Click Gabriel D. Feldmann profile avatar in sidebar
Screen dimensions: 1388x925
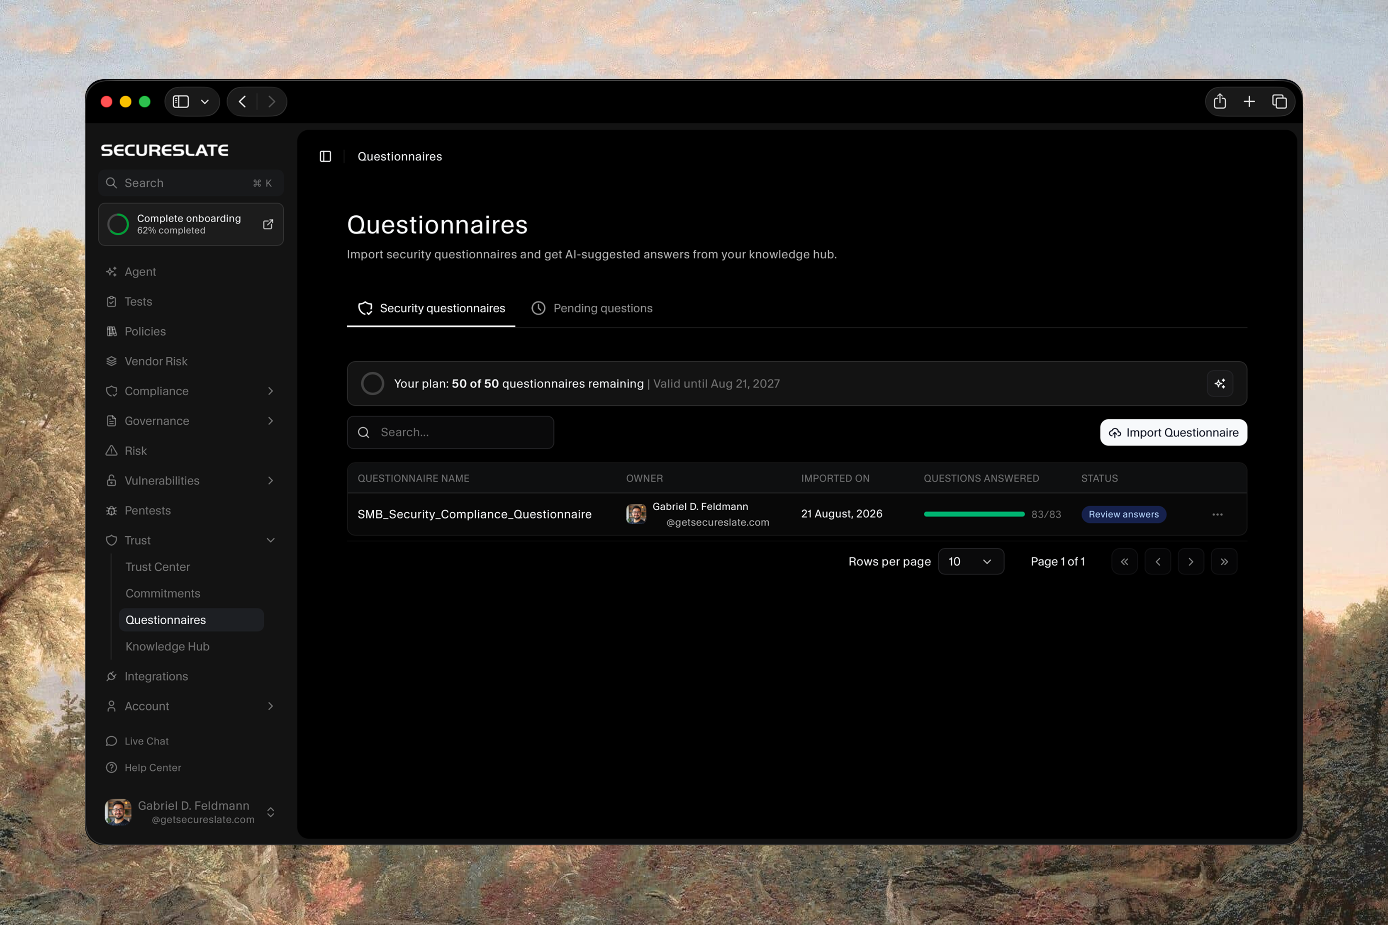[117, 812]
